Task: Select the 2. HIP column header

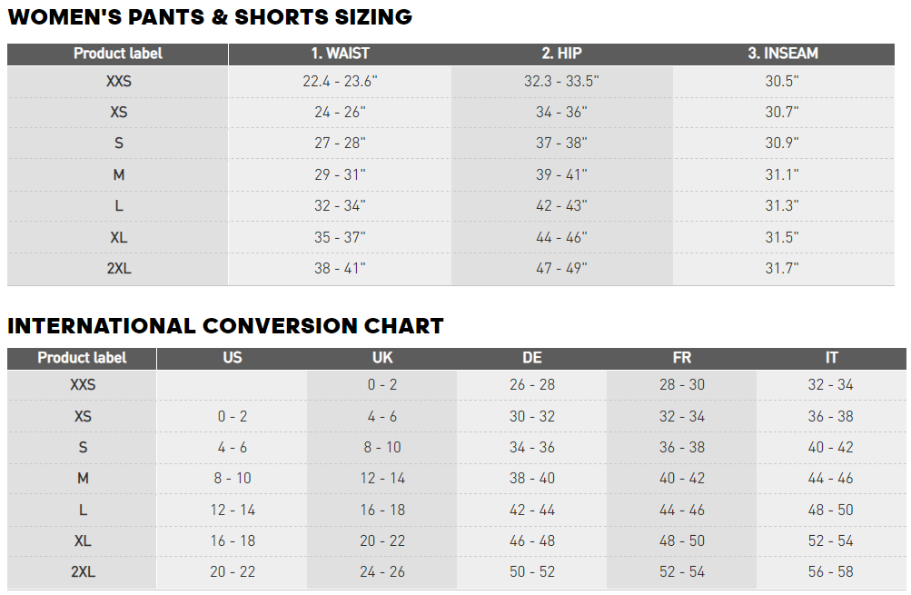Action: [561, 54]
